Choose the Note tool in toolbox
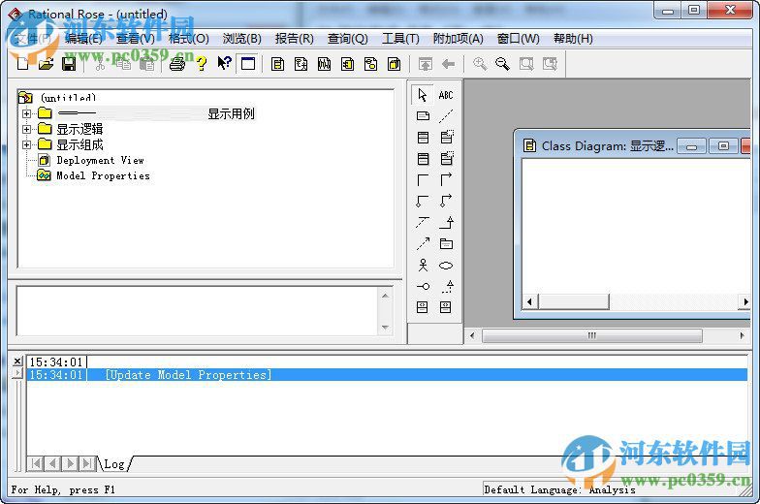Image resolution: width=760 pixels, height=504 pixels. (x=423, y=116)
